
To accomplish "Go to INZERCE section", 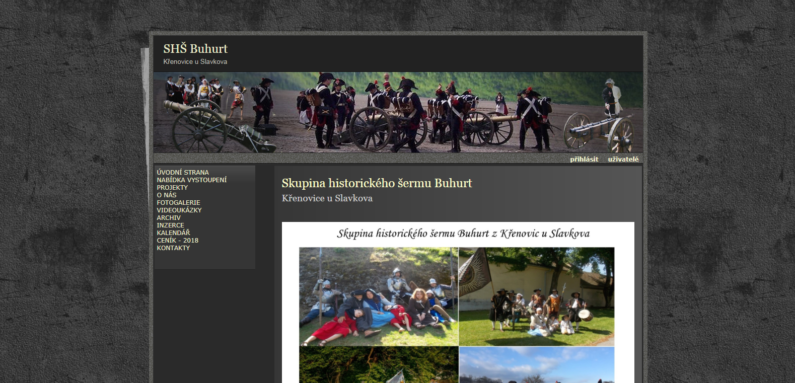I will 170,225.
